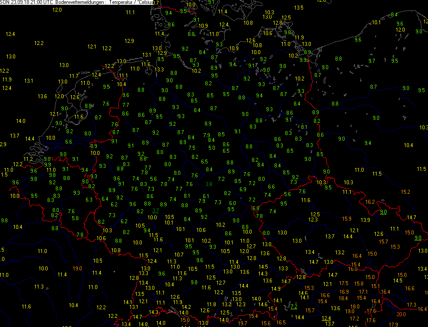Viewport: 428px width, 327px height.
Task: Click the orange 15.2 station value
Action: [405, 192]
